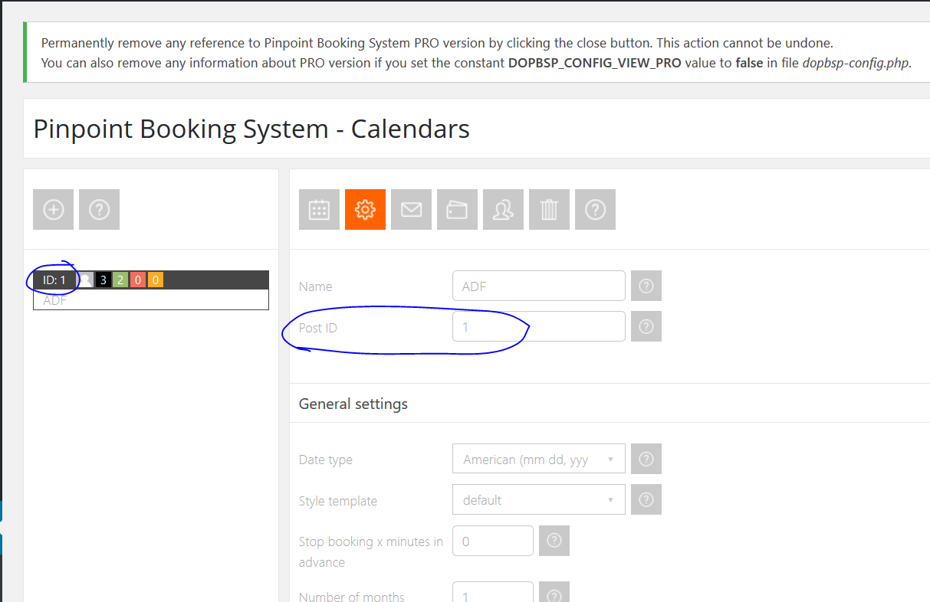Click the General settings heading
The height and width of the screenshot is (602, 930).
353,404
